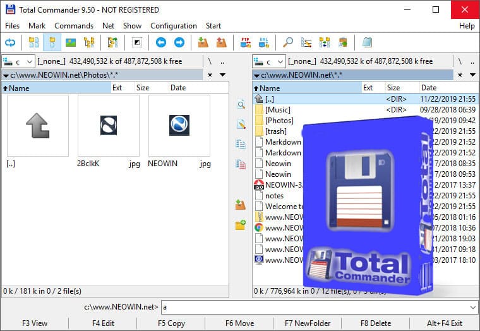Go back with blue left arrow
Screen dimensions: 480x331
pos(161,42)
